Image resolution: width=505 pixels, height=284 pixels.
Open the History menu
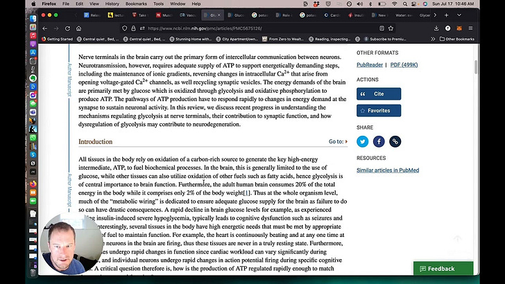[x=112, y=4]
